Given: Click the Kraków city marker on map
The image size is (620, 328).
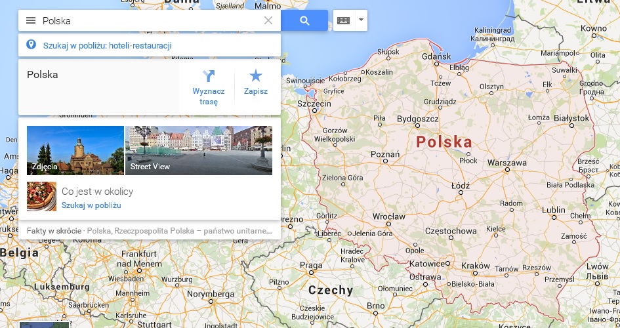Looking at the screenshot, I should (x=475, y=273).
